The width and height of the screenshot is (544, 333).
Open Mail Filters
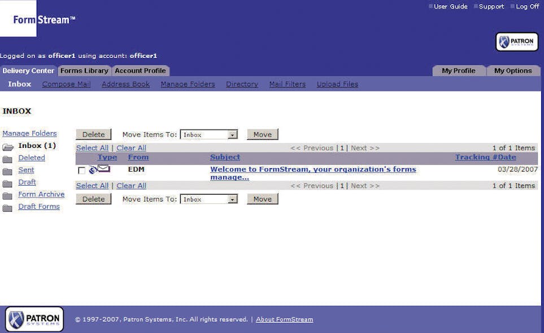[x=288, y=84]
